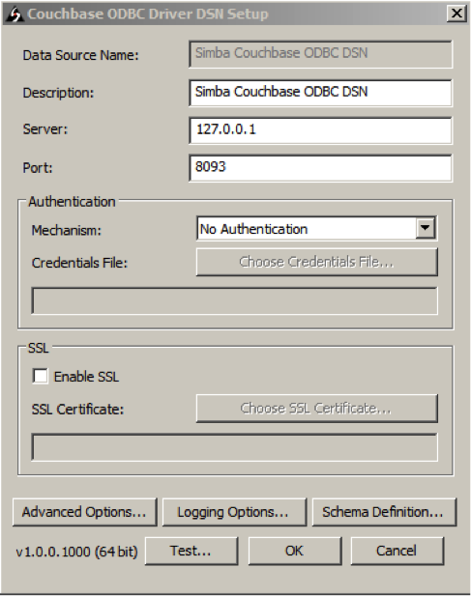Click the Data Source Name field
471x596 pixels.
click(x=320, y=54)
